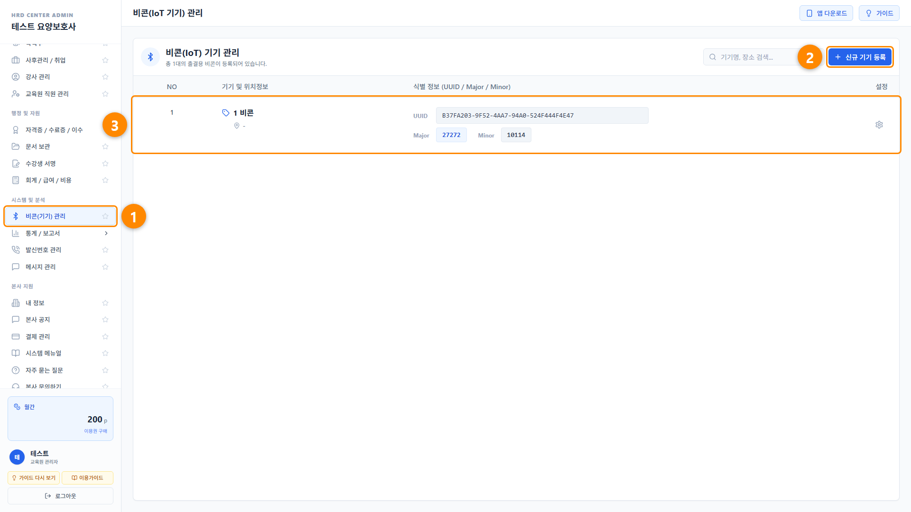This screenshot has width=911, height=512.
Task: Click the 사후관리 / 취업 briefcase icon
Action: pos(16,60)
